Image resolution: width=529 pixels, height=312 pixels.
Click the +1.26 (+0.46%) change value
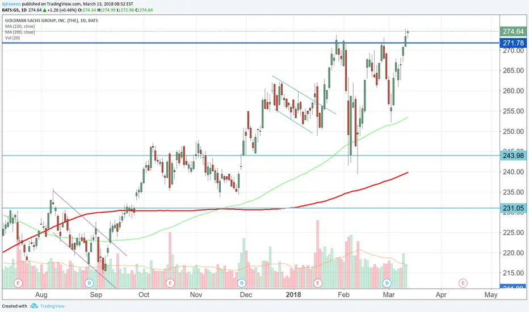pos(62,10)
